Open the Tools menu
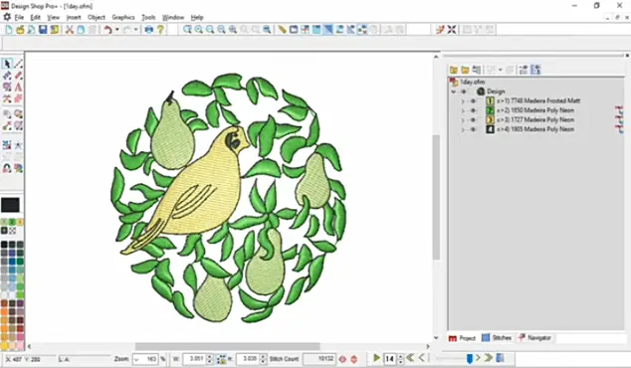Screen dimensions: 631x368 pyautogui.click(x=148, y=17)
